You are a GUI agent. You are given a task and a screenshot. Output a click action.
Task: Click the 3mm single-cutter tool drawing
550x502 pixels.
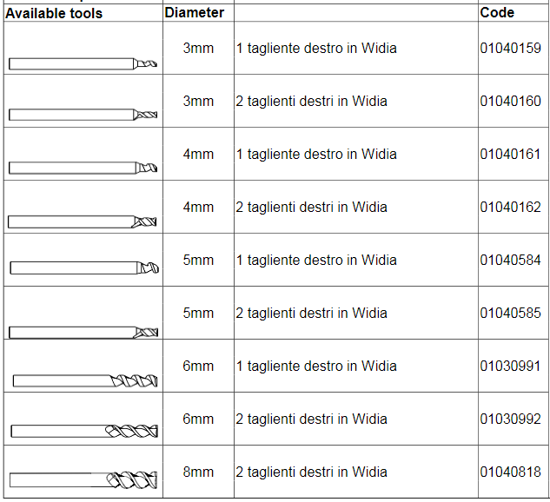(83, 63)
